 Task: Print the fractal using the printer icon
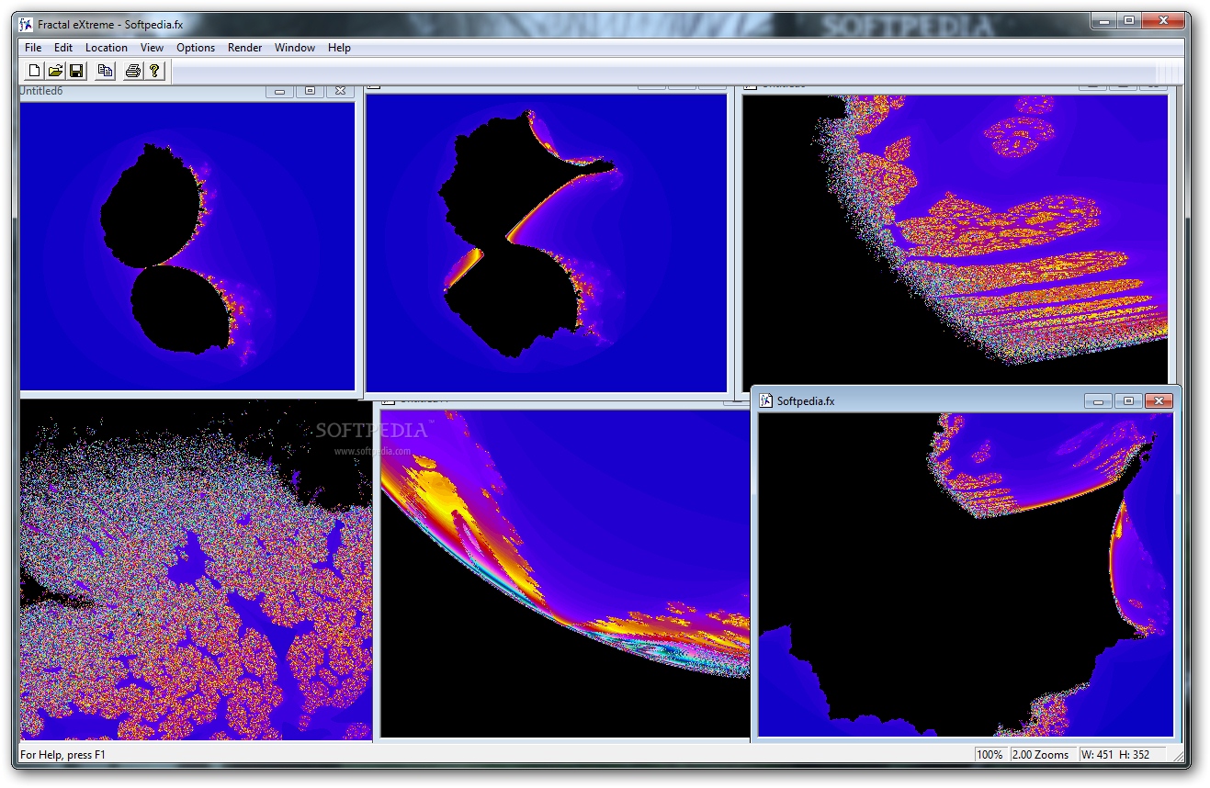[x=133, y=71]
